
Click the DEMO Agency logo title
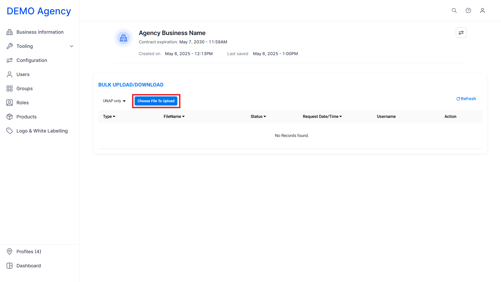tap(39, 11)
